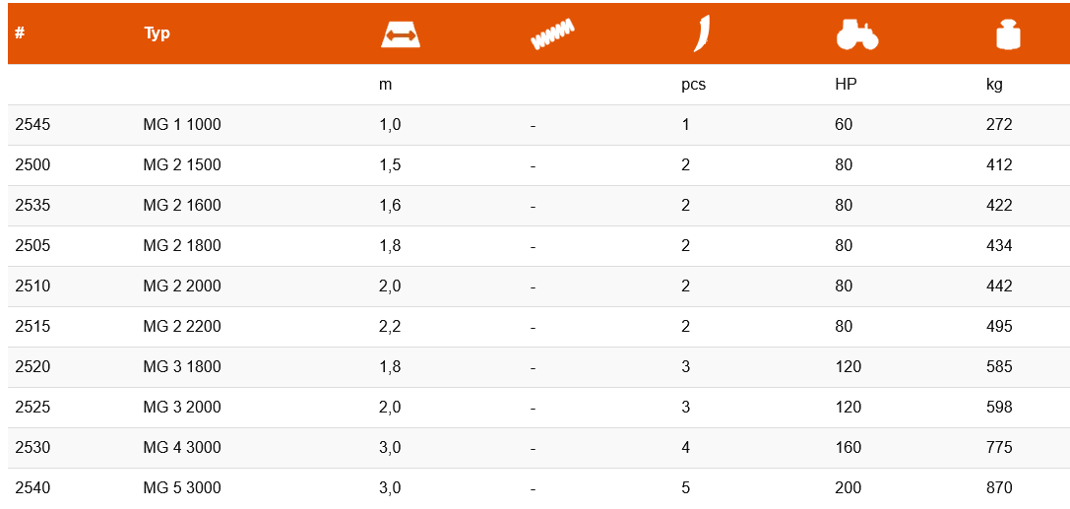Select the MG 1 1000 row
Image resolution: width=1070 pixels, height=509 pixels.
[182, 125]
